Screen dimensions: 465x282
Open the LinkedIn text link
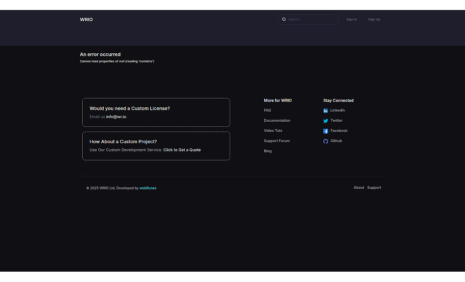[338, 110]
